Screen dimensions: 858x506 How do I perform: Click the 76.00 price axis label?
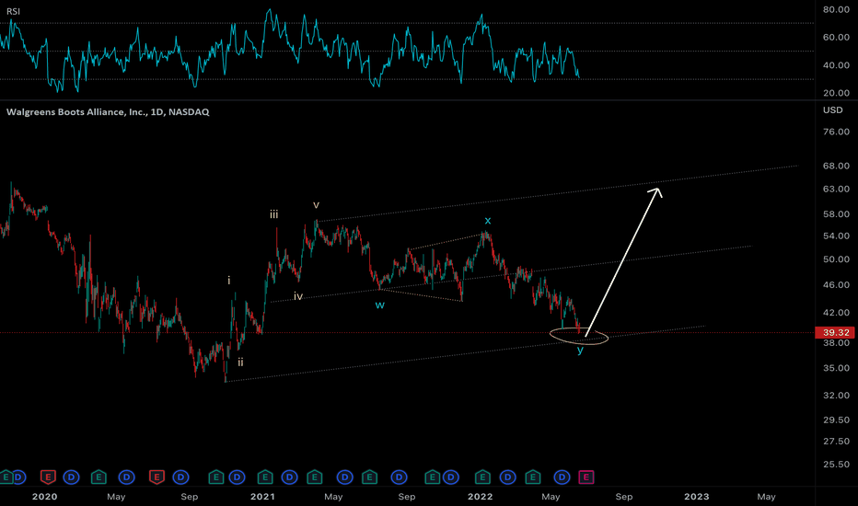pyautogui.click(x=836, y=132)
